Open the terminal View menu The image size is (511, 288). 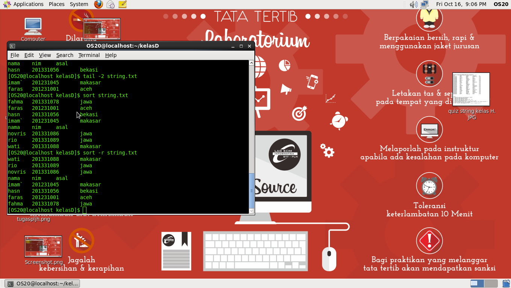(x=45, y=55)
